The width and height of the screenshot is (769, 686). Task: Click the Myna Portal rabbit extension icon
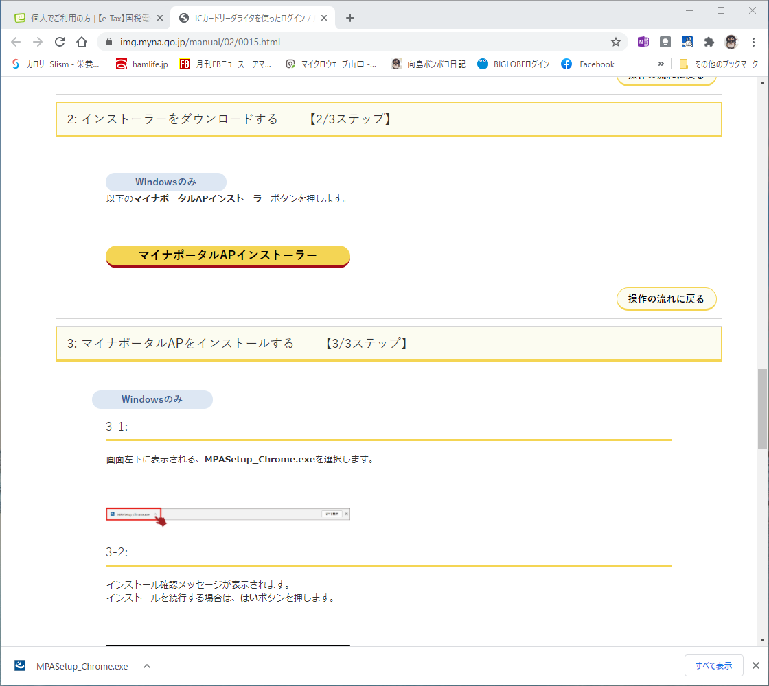pos(687,42)
